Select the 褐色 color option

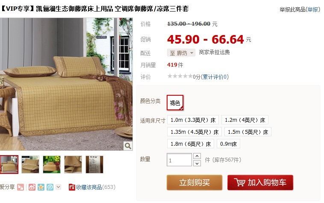point(175,103)
